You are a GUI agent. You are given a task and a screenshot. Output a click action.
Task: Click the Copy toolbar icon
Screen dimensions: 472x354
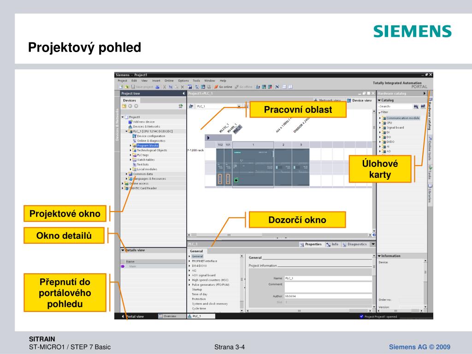pyautogui.click(x=171, y=87)
